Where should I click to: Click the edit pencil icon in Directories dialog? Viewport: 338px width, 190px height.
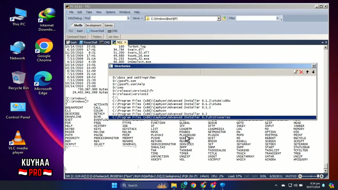[295, 72]
